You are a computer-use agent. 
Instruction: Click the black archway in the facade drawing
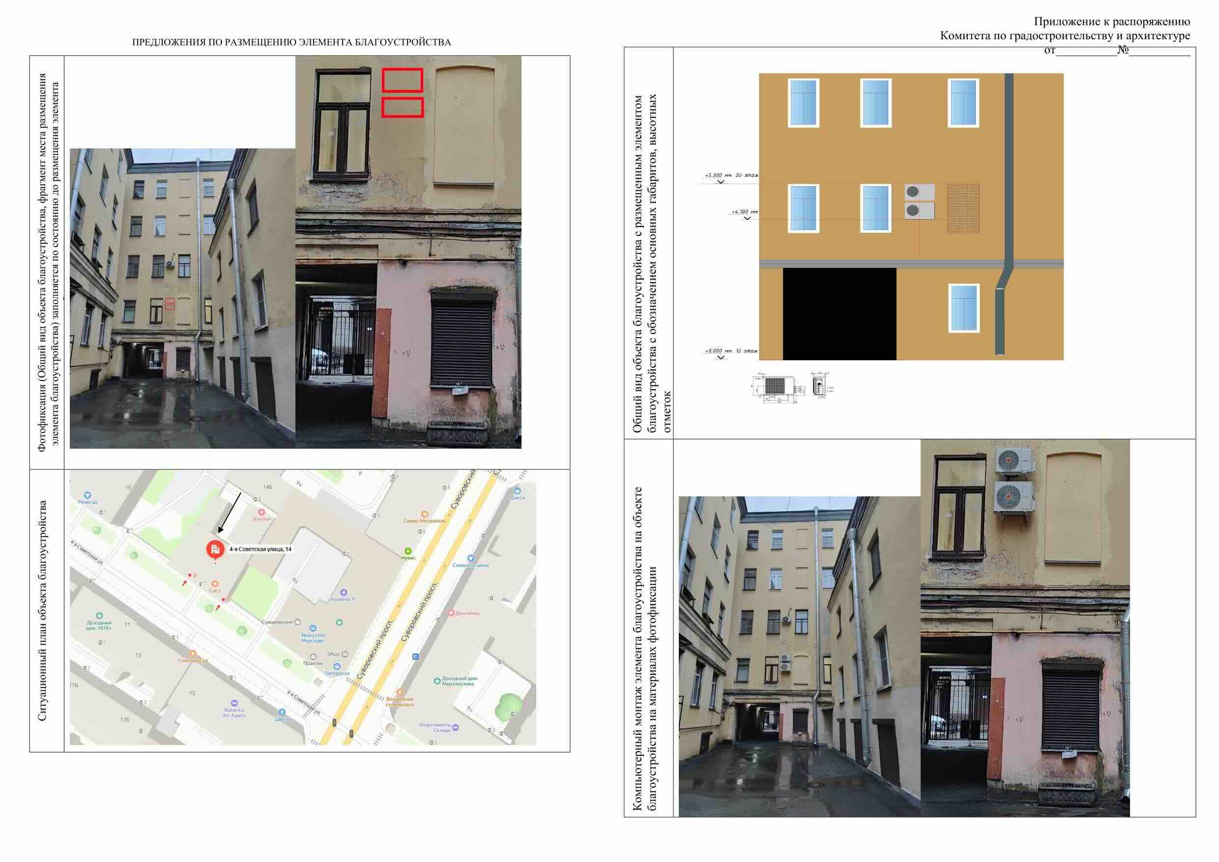(x=840, y=314)
